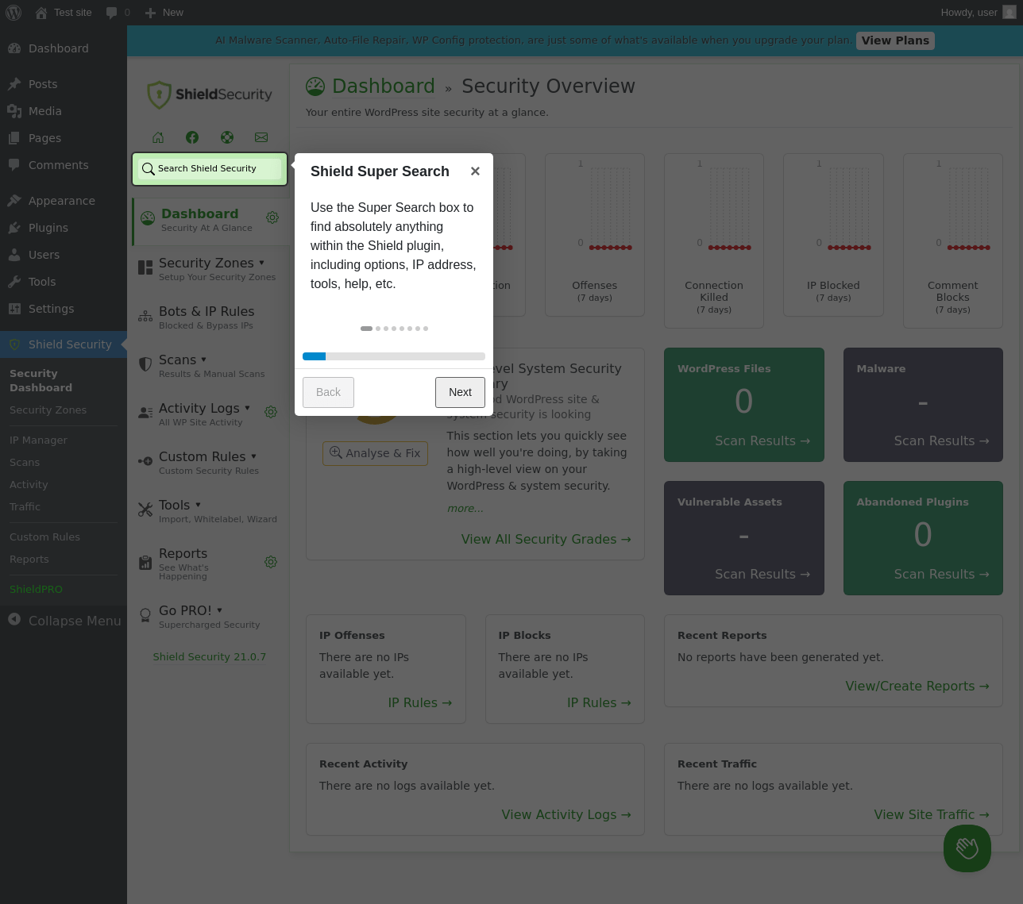
Task: Click the Appearance paintbrush icon
Action: tap(14, 201)
